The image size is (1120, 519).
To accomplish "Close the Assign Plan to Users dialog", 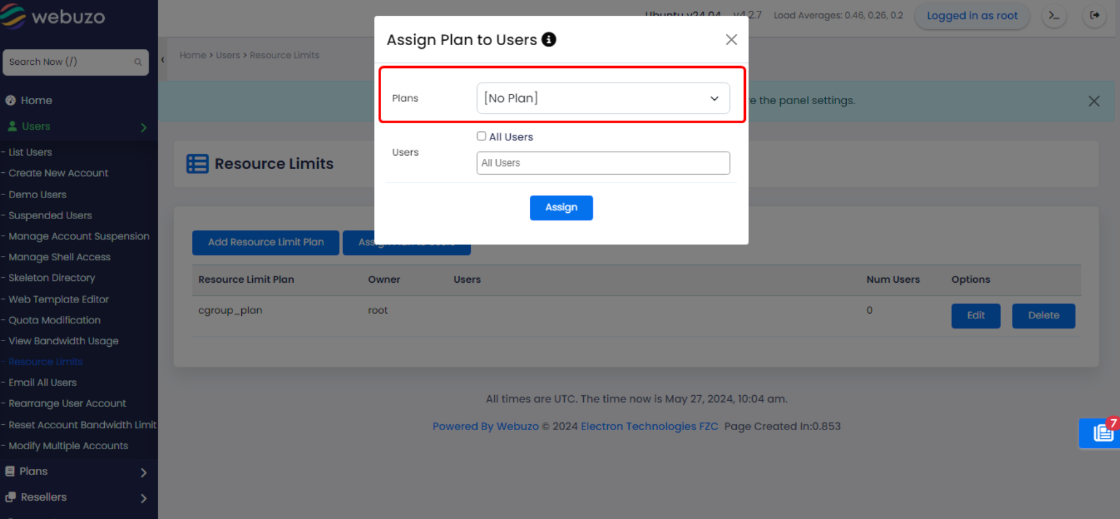I will pos(731,40).
